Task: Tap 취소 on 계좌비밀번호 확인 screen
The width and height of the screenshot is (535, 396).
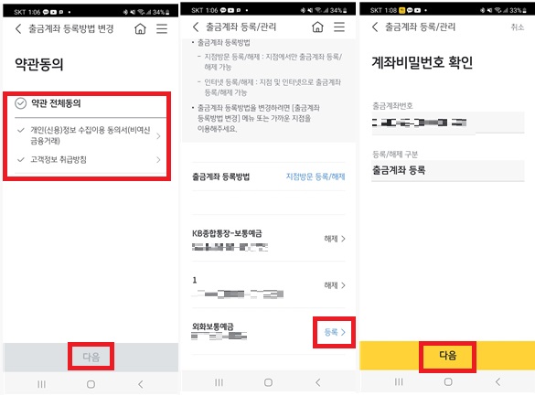Action: coord(518,27)
